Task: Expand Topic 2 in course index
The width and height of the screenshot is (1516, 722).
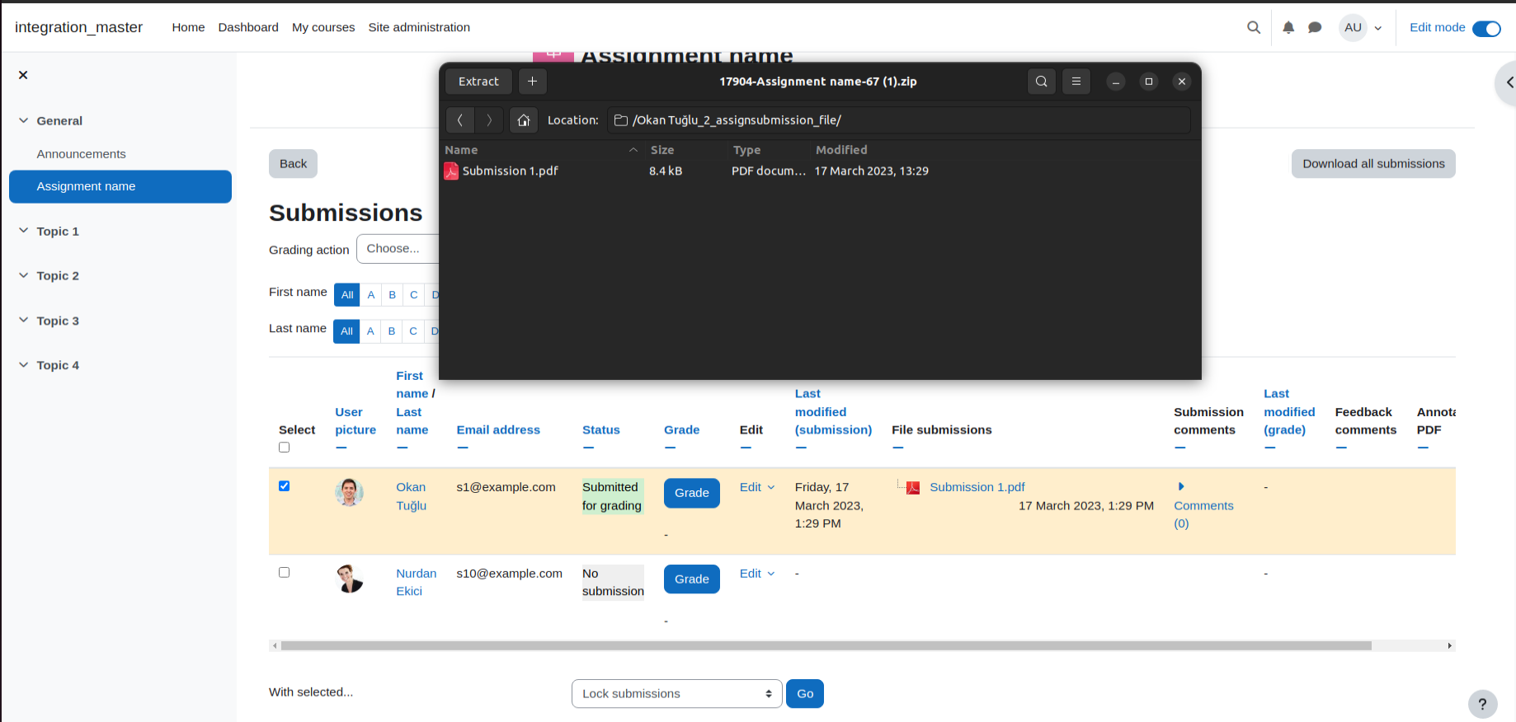Action: pyautogui.click(x=23, y=275)
